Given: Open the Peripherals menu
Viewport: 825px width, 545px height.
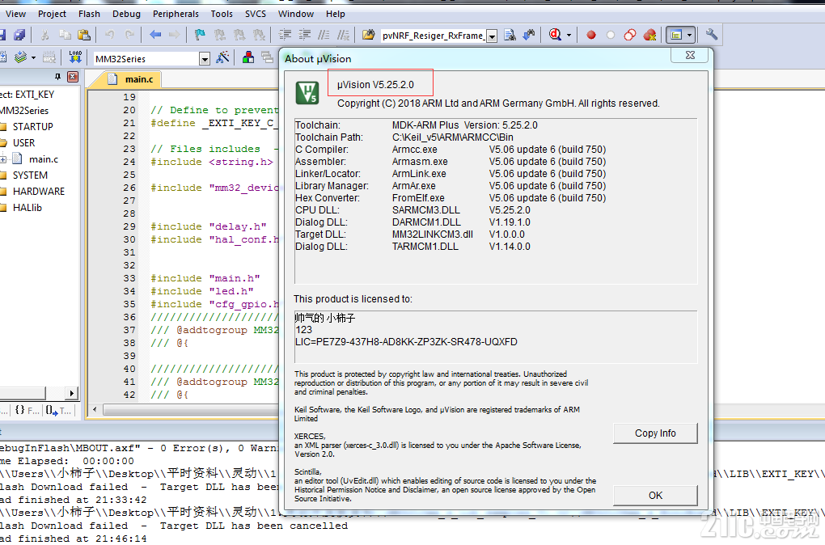Looking at the screenshot, I should pyautogui.click(x=176, y=14).
